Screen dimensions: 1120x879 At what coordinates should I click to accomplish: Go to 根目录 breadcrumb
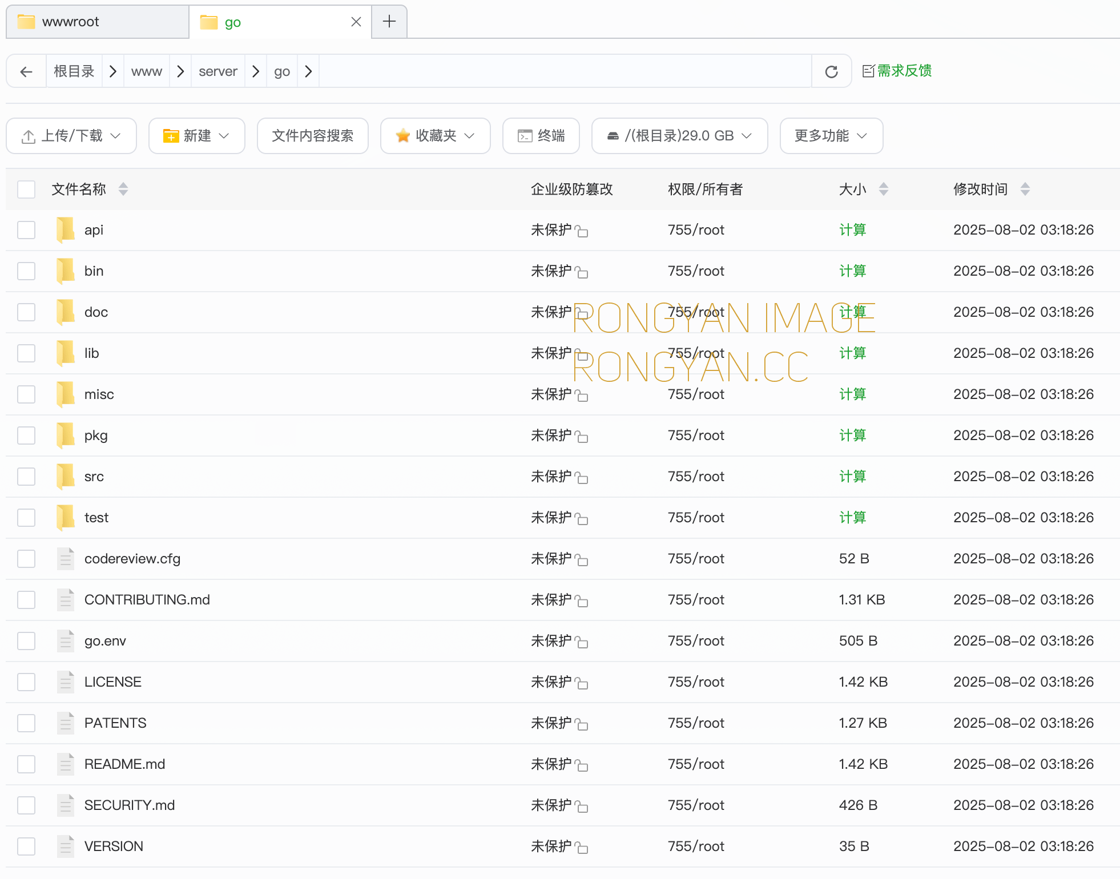74,71
